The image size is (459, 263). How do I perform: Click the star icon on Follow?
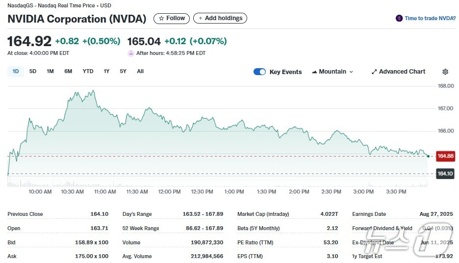click(x=161, y=19)
